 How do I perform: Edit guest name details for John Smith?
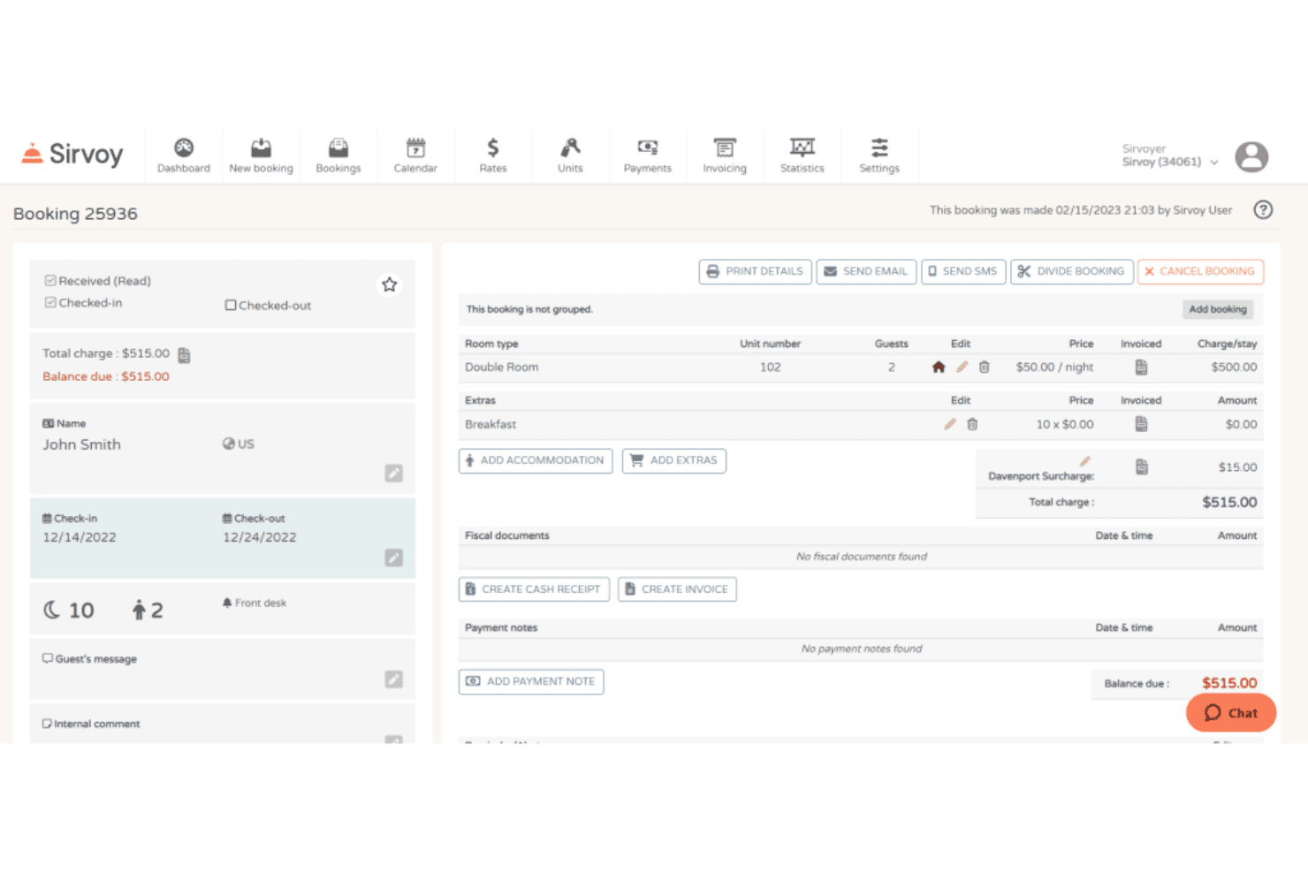(393, 474)
